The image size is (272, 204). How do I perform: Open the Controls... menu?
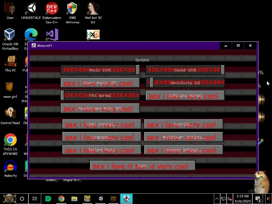pos(184,124)
